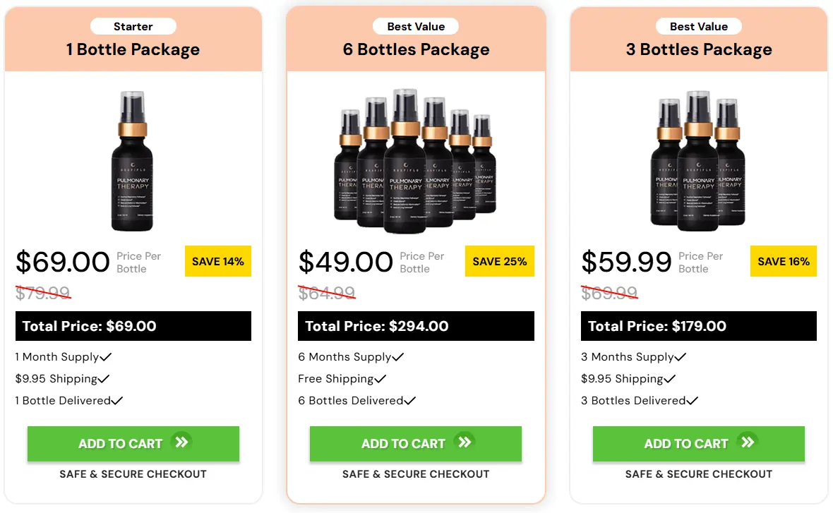Click the double-chevron icon on 6 Bottles ADD TO CART
The height and width of the screenshot is (513, 833).
(x=465, y=444)
